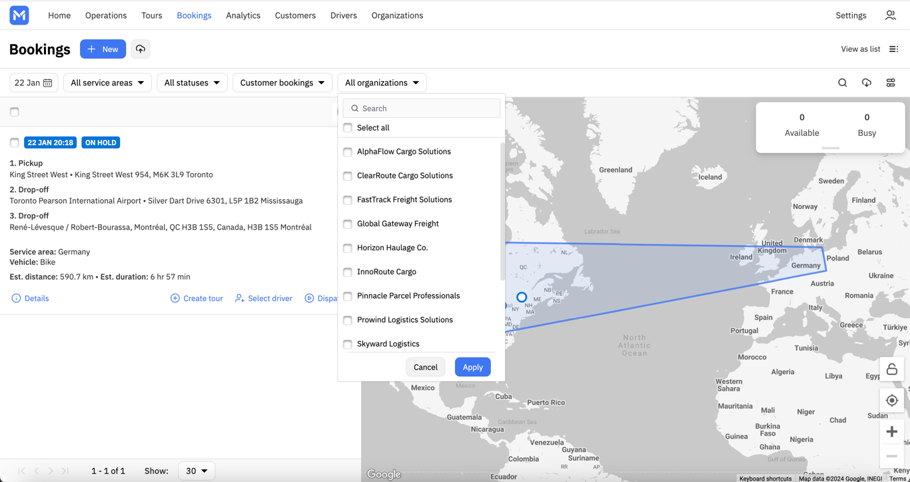Viewport: 910px width, 482px height.
Task: Open the 22 Jan date picker
Action: tap(34, 83)
